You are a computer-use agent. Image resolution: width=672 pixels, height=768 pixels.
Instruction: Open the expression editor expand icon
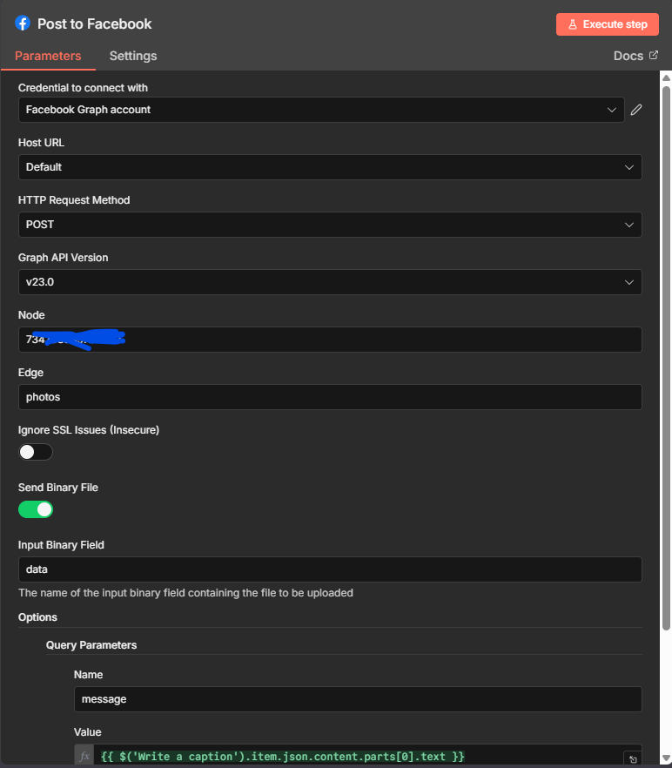click(x=633, y=759)
